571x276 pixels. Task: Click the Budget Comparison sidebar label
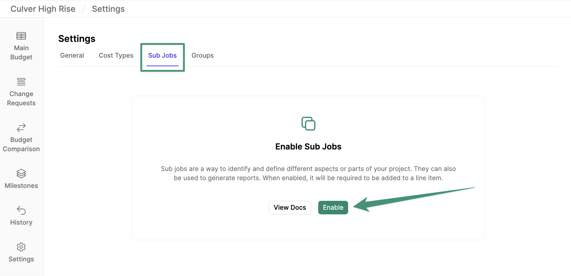tap(21, 144)
